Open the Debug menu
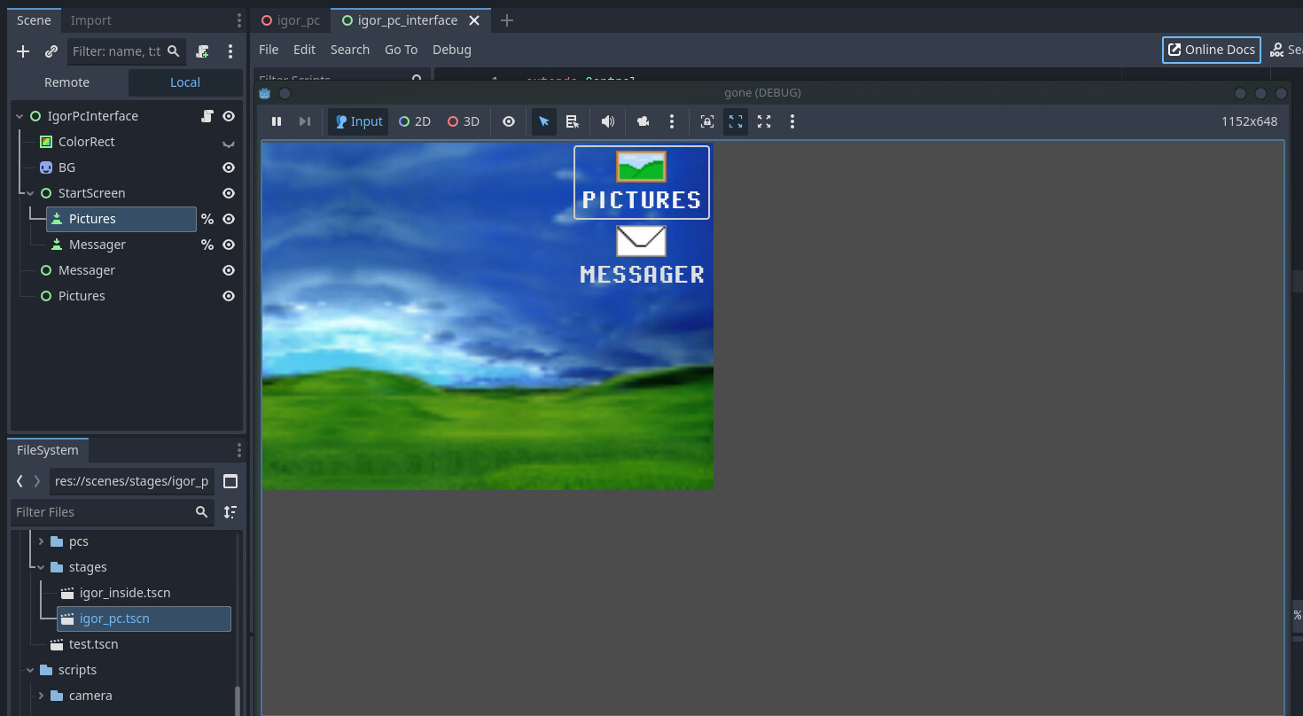Screen dimensions: 1303x716 pyautogui.click(x=451, y=50)
